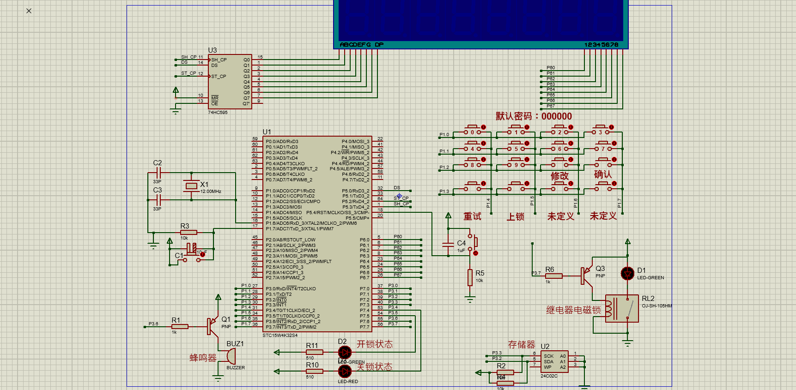Image resolution: width=796 pixels, height=390 pixels.
Task: Select resistor R3 10k
Action: [x=188, y=232]
